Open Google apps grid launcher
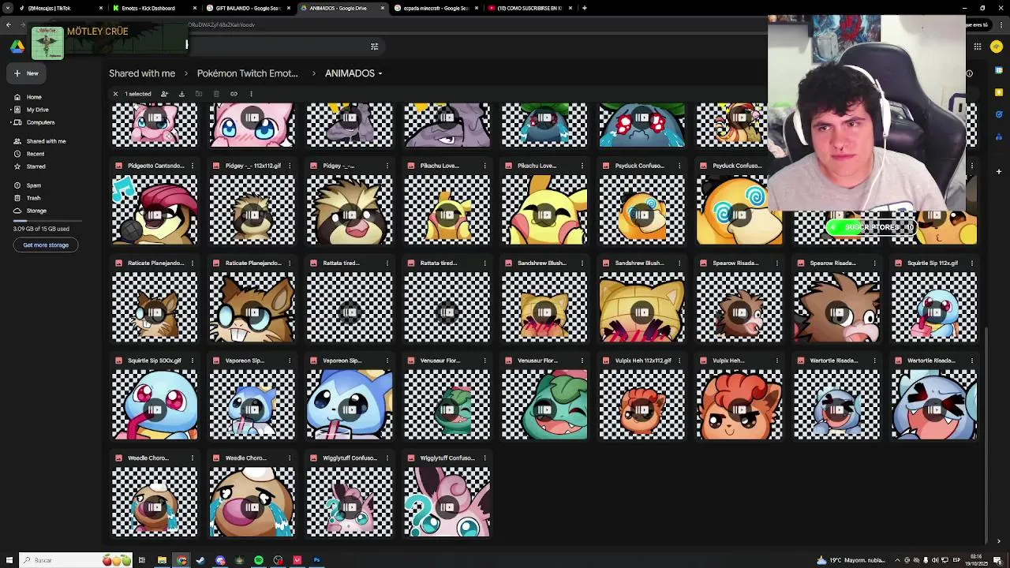The image size is (1010, 568). [x=977, y=47]
